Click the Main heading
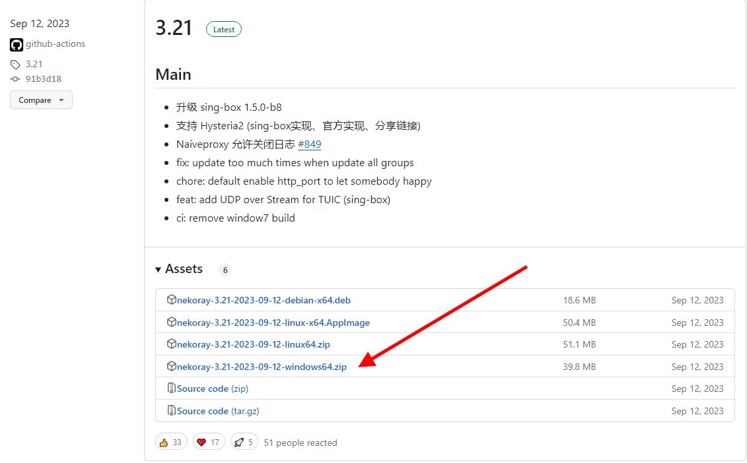 tap(174, 75)
